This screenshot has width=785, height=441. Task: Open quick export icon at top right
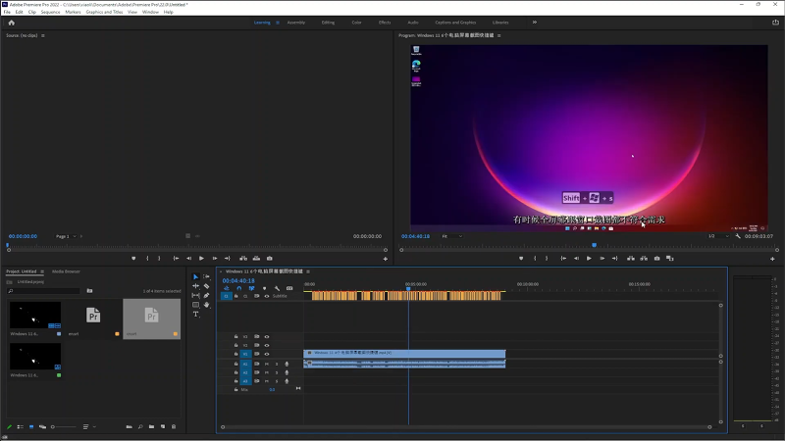(x=775, y=23)
